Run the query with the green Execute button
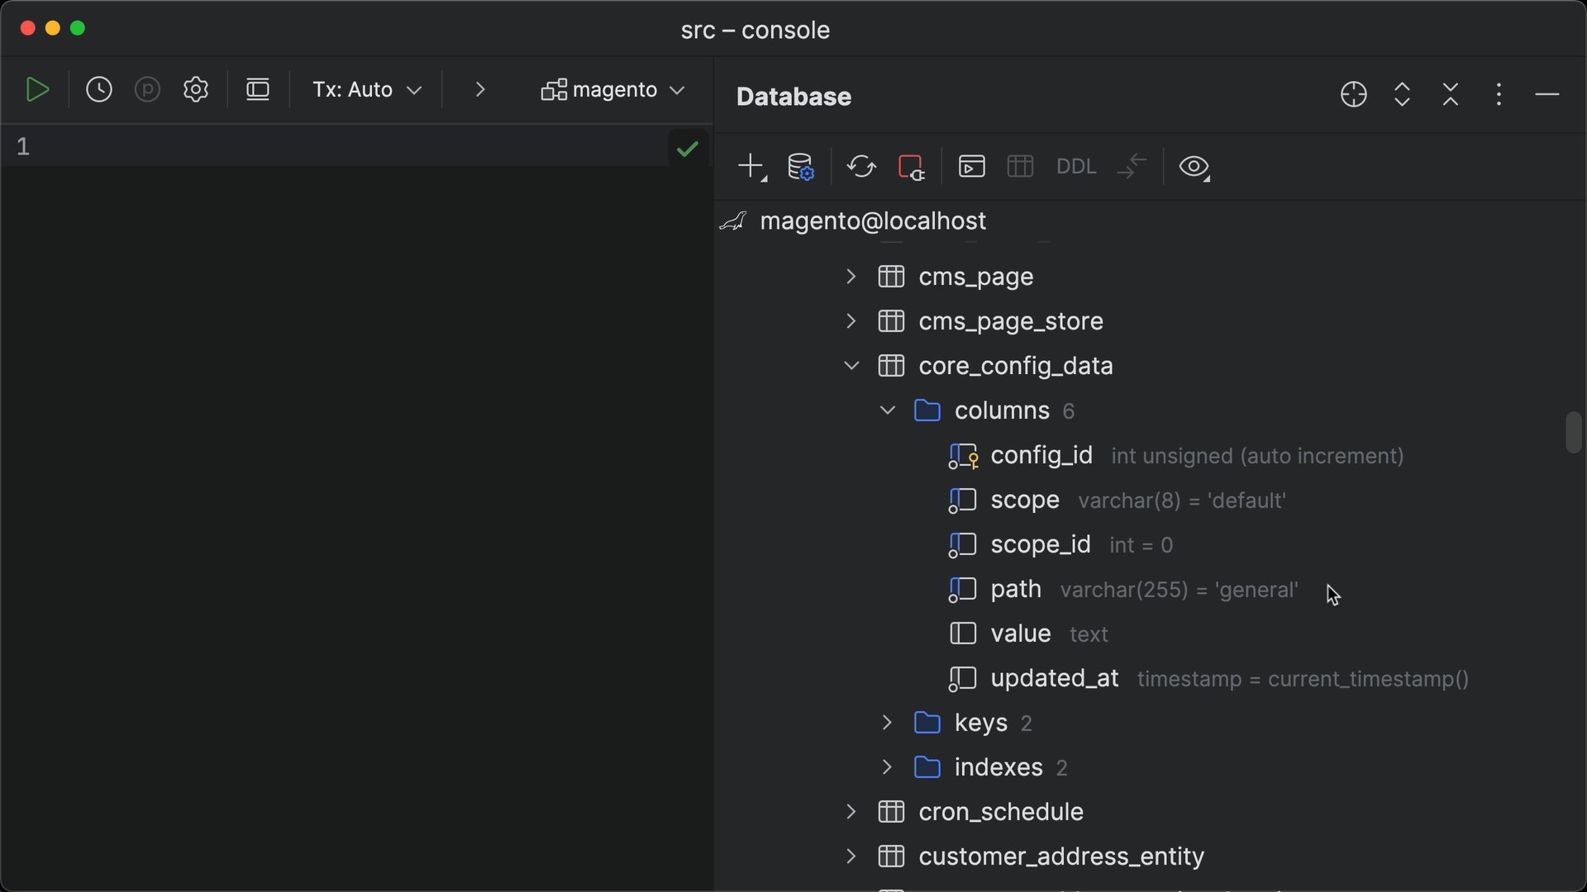This screenshot has width=1587, height=892. tap(37, 89)
